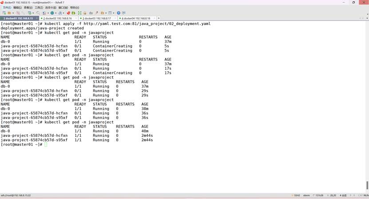The image size is (369, 199).
Task: Expand dropdown arrow beside yellow folder icon
Action: pos(106,13)
